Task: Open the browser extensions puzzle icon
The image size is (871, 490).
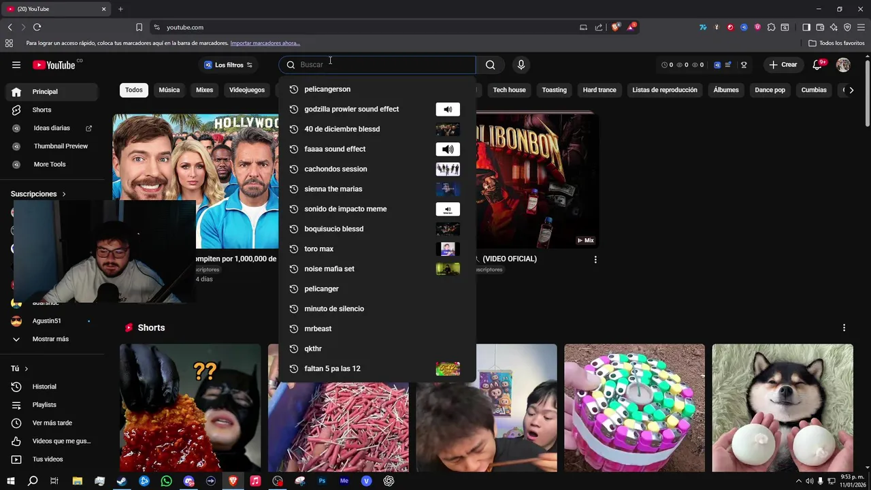Action: [x=771, y=27]
